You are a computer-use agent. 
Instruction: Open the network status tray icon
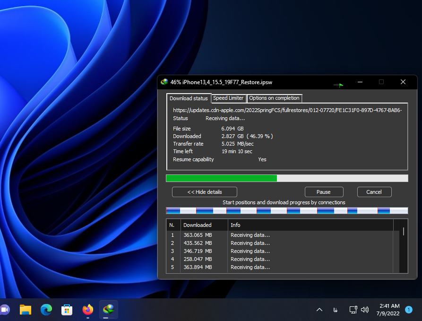tap(353, 310)
